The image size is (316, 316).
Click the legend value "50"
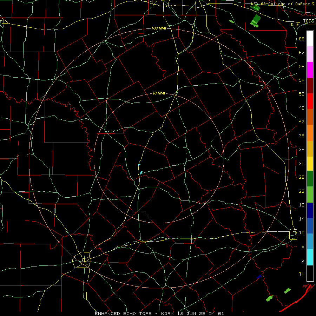point(302,94)
